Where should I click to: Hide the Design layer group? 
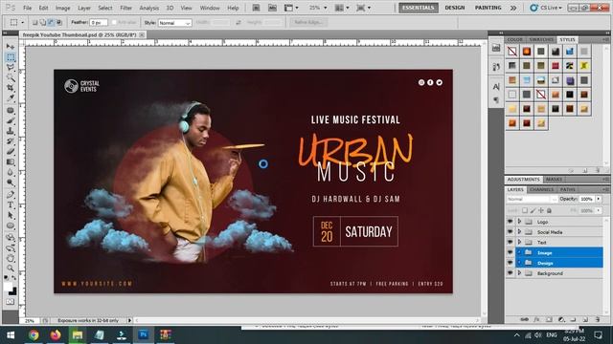coord(510,263)
